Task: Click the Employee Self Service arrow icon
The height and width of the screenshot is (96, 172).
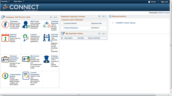Action: coord(3,17)
